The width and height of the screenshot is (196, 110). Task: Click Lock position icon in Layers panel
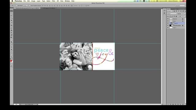[x=174, y=16]
